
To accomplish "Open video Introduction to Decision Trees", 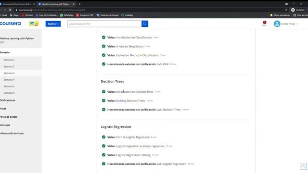I will [x=135, y=92].
